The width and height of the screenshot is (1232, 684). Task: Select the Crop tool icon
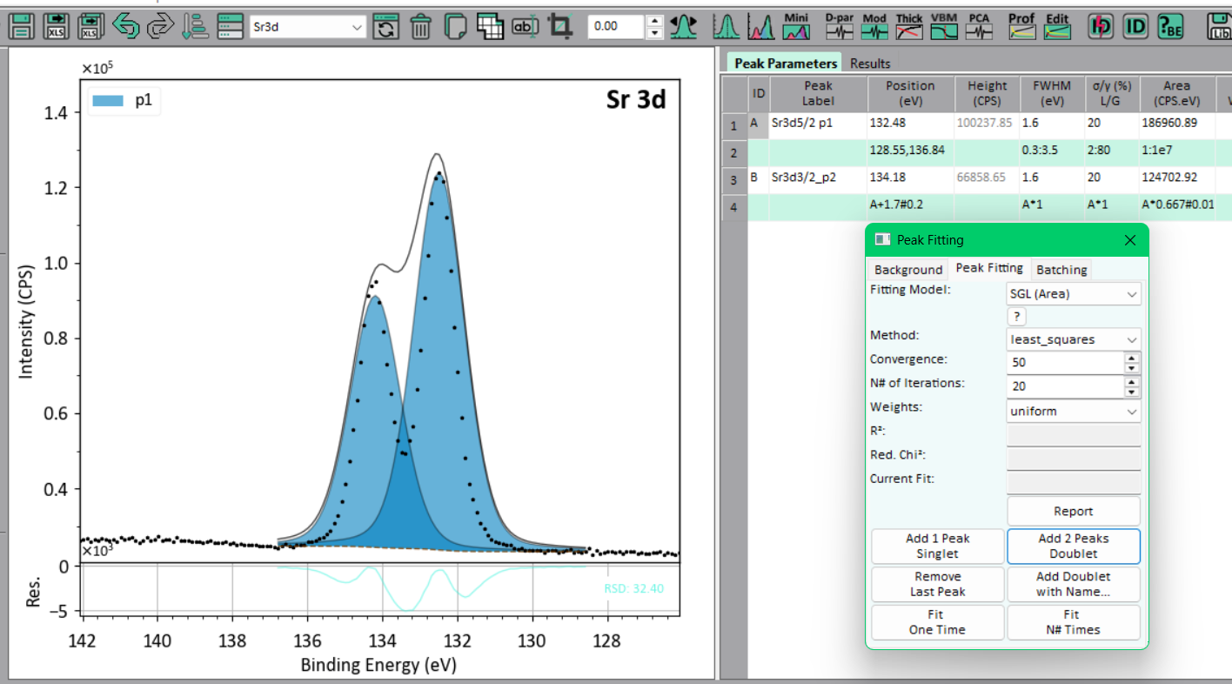point(561,27)
